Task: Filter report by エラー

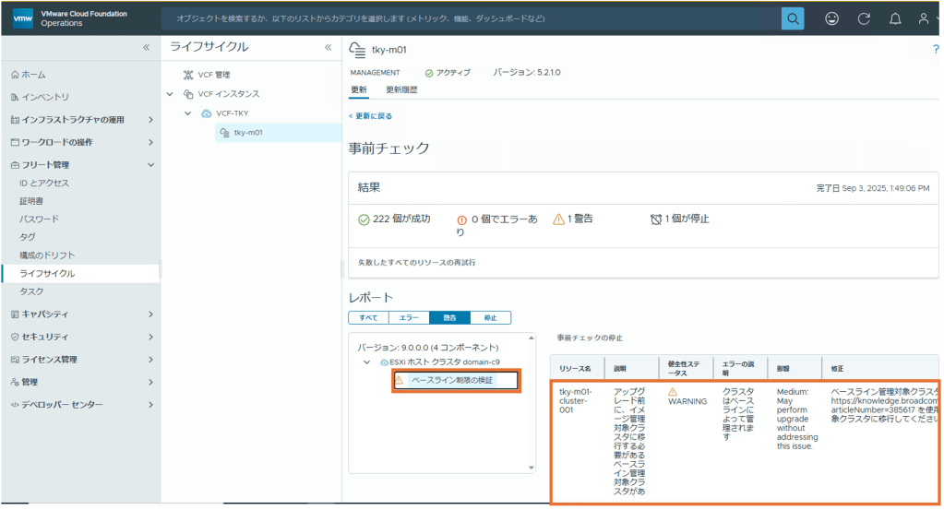Action: click(409, 317)
